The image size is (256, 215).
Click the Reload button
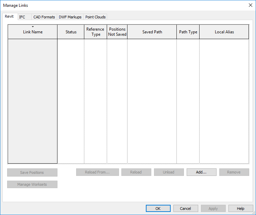(x=136, y=172)
